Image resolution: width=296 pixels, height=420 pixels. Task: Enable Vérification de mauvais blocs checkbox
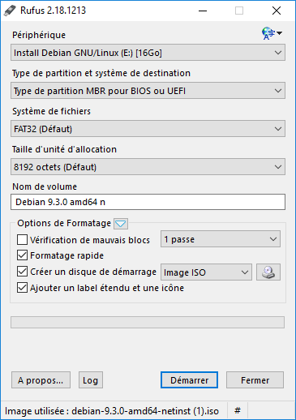[x=22, y=240]
